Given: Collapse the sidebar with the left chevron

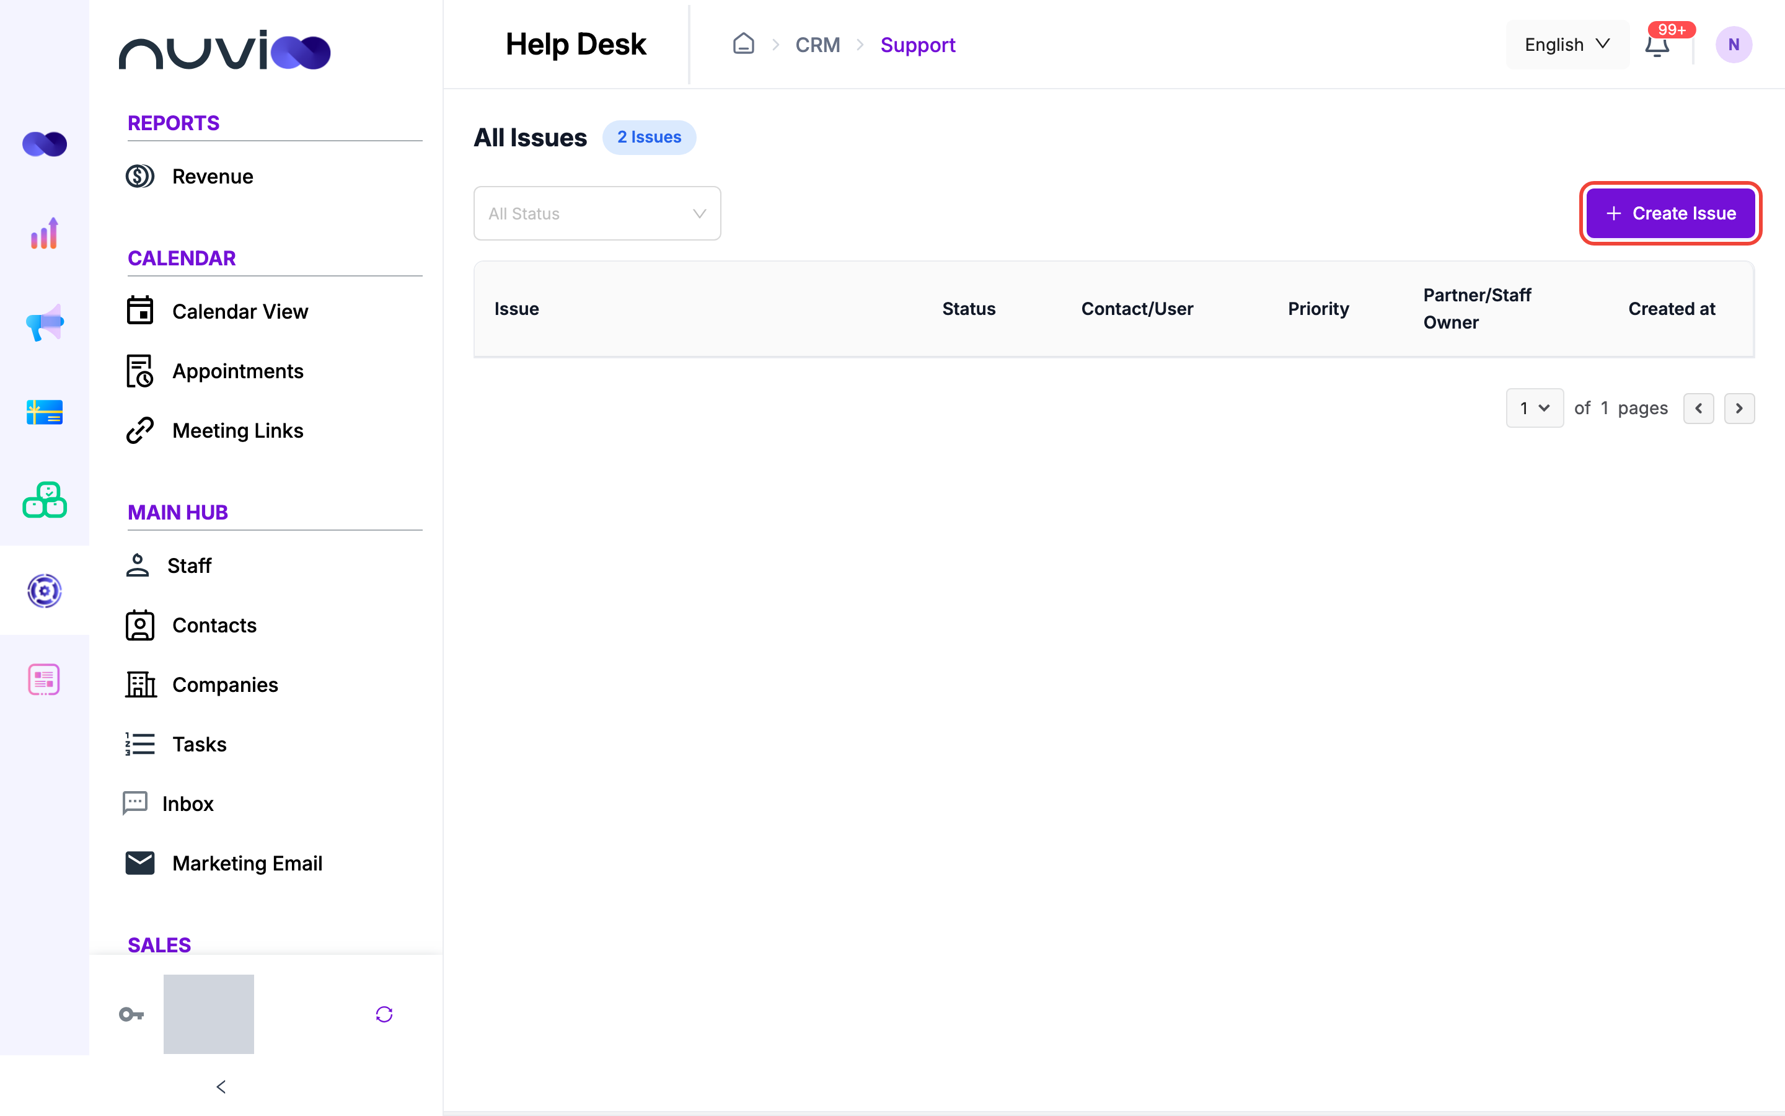Looking at the screenshot, I should pyautogui.click(x=221, y=1086).
